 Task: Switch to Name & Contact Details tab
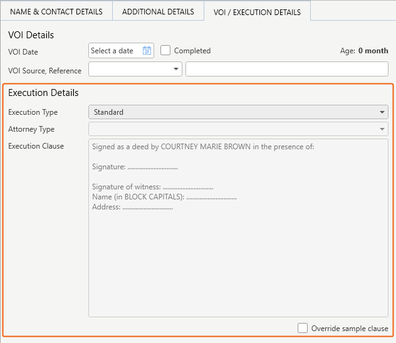[56, 12]
